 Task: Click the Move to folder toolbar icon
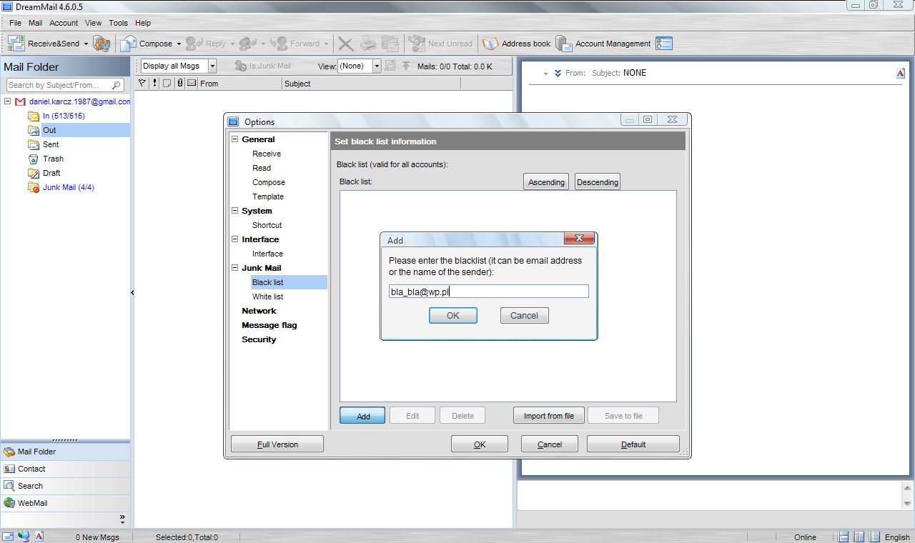coord(390,44)
